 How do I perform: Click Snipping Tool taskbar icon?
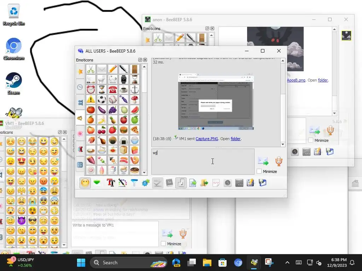tap(269, 263)
